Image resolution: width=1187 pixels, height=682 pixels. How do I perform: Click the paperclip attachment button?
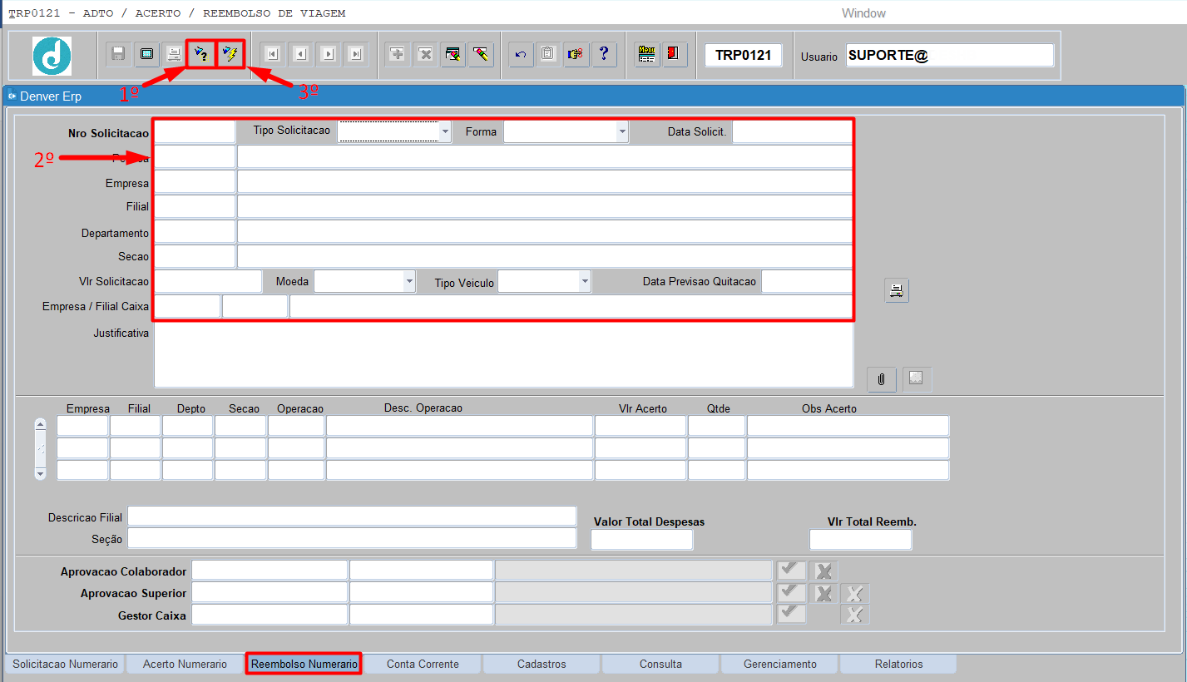[x=881, y=379]
